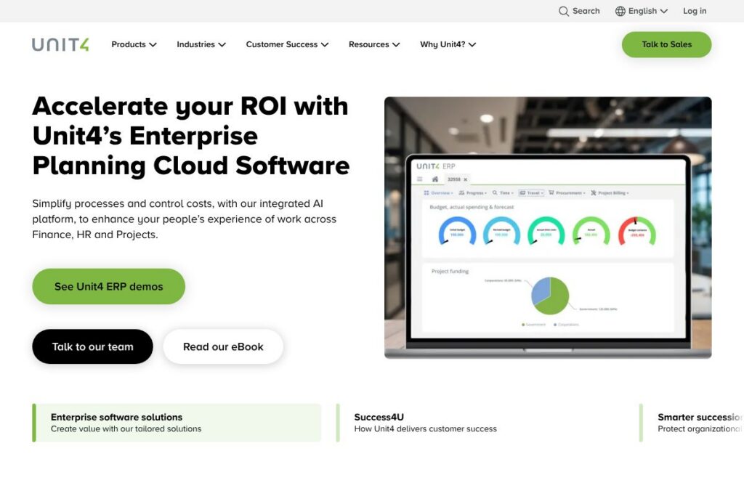Click the Procurement cart icon in preview
Image resolution: width=744 pixels, height=496 pixels.
pos(551,193)
